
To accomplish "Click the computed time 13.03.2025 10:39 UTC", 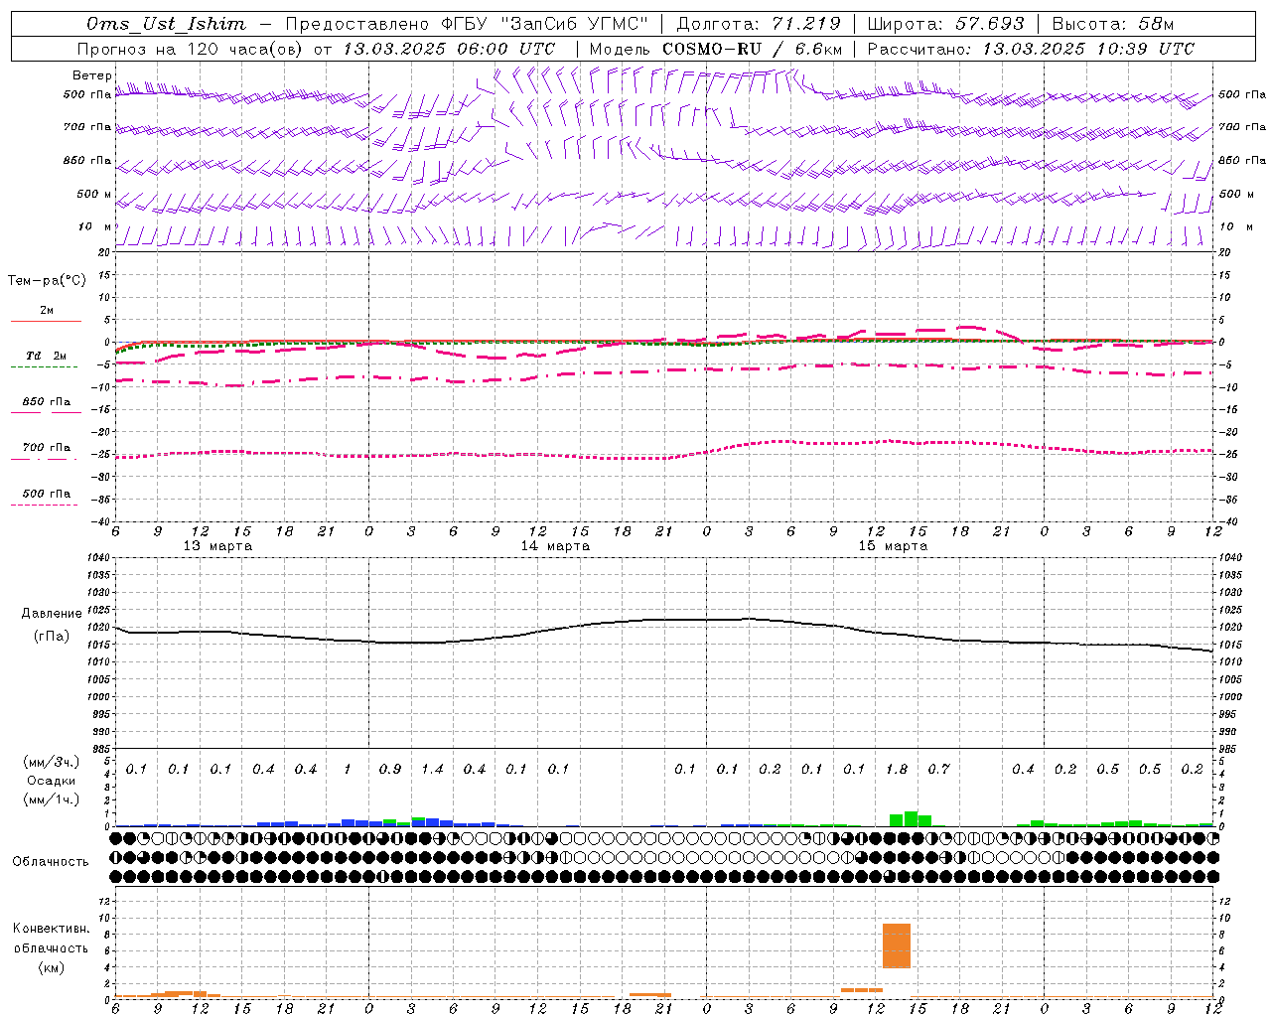I will [x=1088, y=49].
